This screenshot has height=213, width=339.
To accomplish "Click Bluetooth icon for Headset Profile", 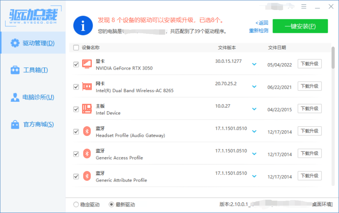I will pyautogui.click(x=87, y=131).
